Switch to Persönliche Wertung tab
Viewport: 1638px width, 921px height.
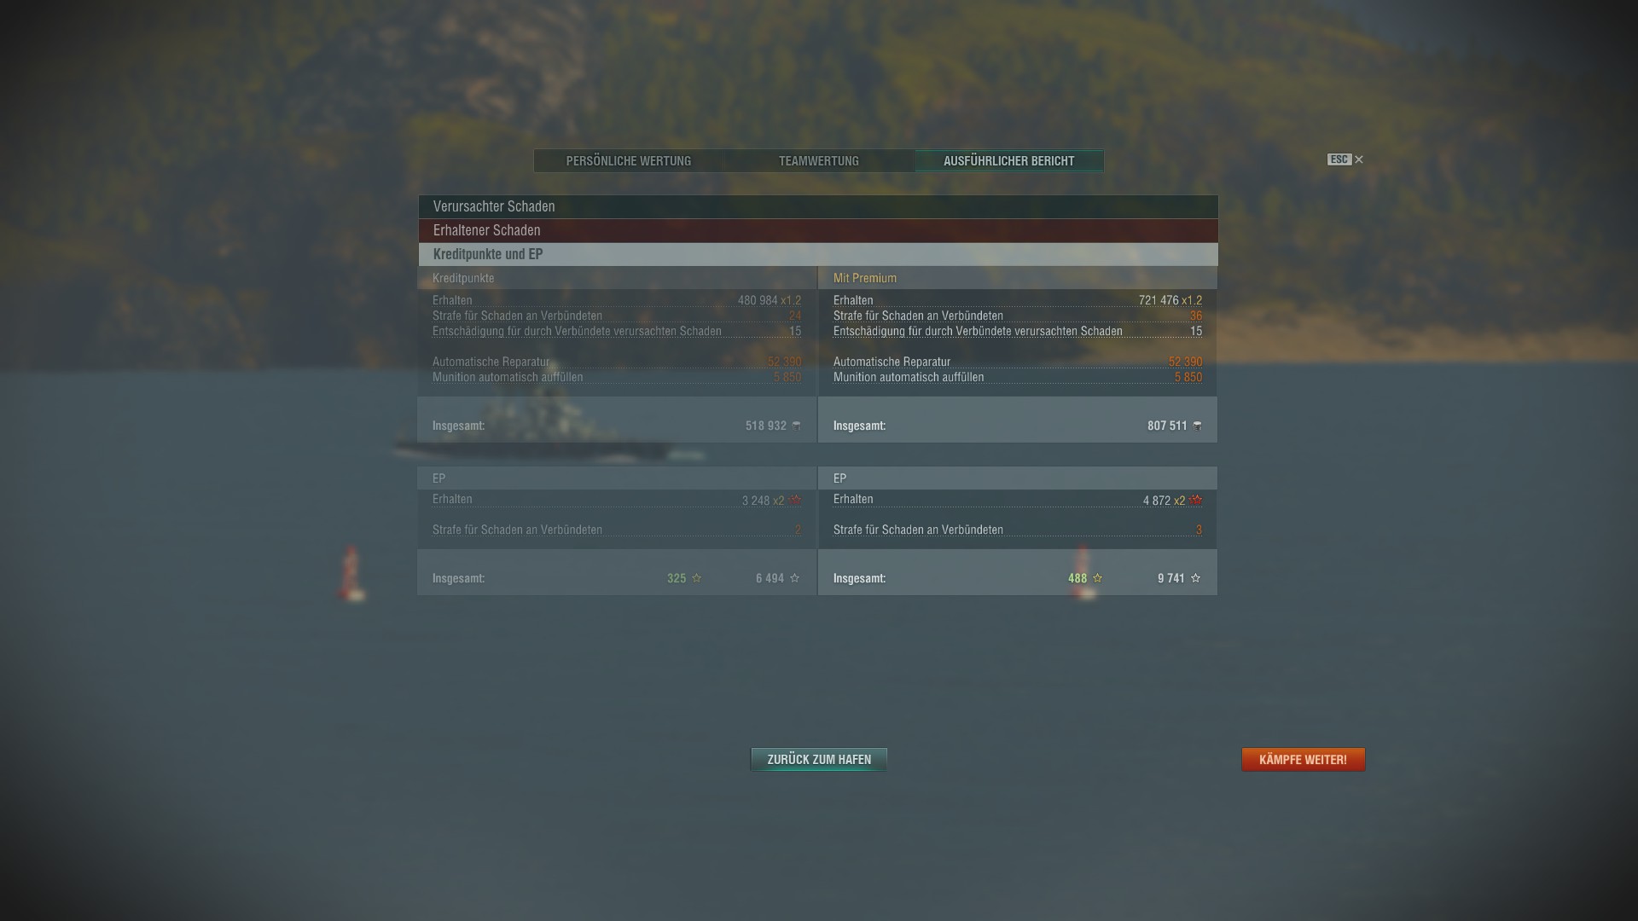[x=629, y=161]
